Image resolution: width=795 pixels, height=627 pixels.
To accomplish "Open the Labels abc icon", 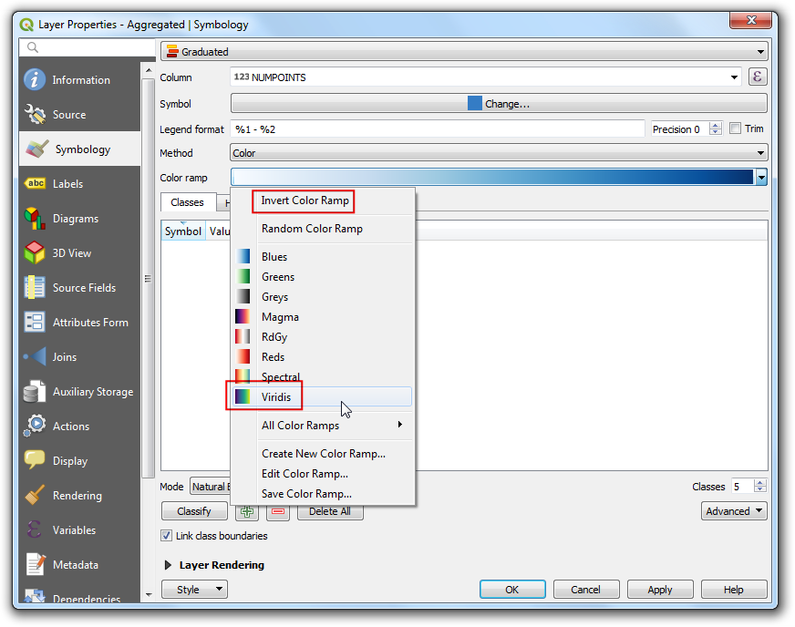I will click(x=35, y=183).
